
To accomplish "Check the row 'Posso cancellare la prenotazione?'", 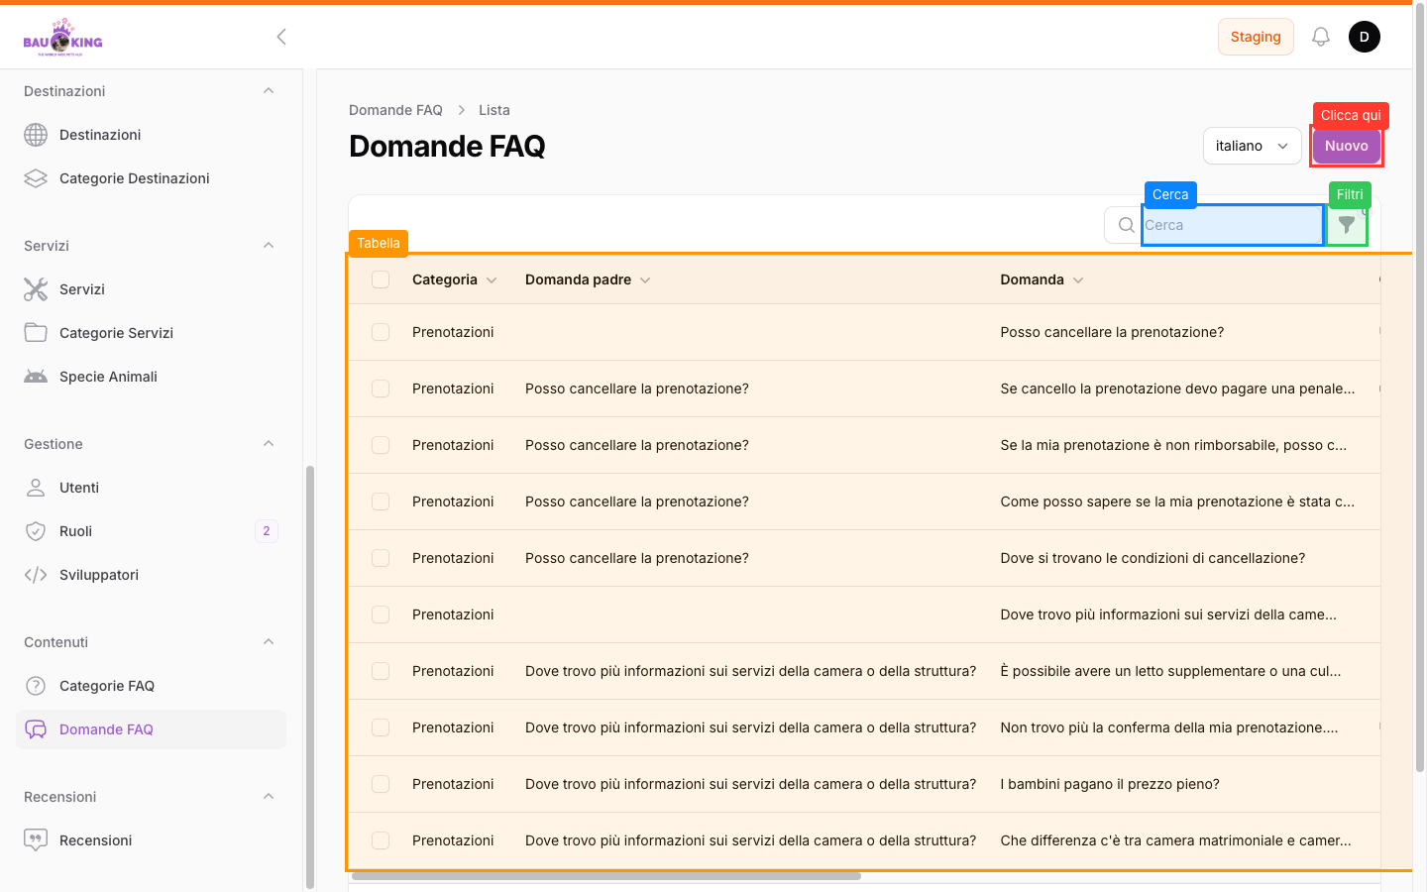I will (381, 332).
